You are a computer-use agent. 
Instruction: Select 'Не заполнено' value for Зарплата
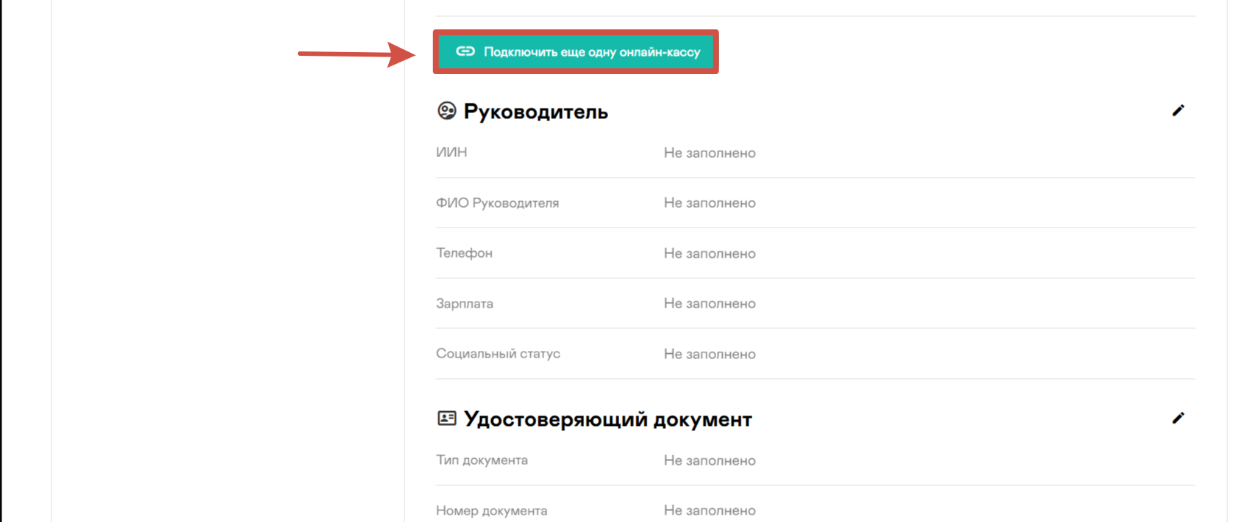click(710, 303)
